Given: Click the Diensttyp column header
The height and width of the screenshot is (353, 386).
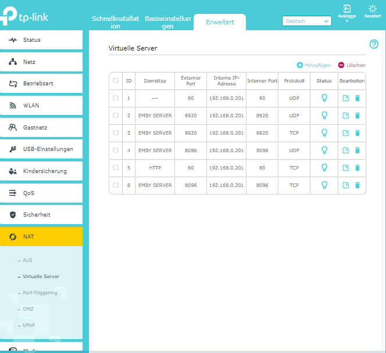Looking at the screenshot, I should [155, 81].
